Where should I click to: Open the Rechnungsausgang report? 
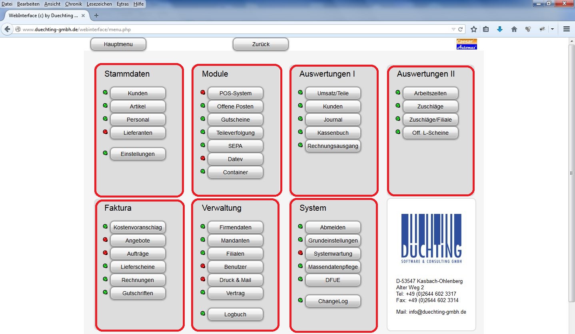point(333,146)
